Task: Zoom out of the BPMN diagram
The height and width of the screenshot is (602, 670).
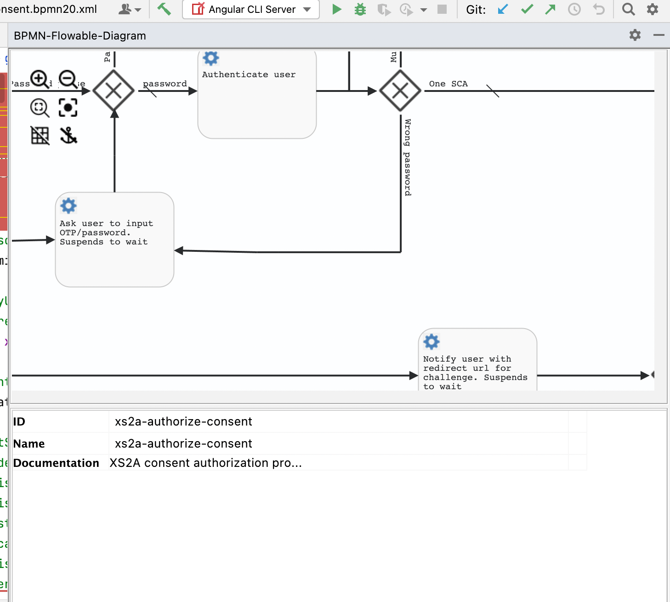Action: click(68, 79)
